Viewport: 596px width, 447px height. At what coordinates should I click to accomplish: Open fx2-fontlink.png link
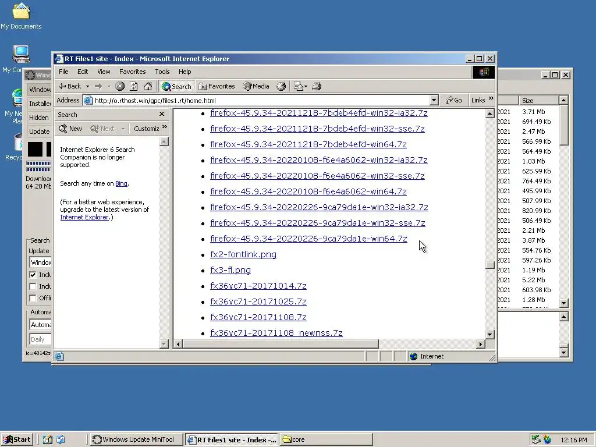pyautogui.click(x=243, y=254)
